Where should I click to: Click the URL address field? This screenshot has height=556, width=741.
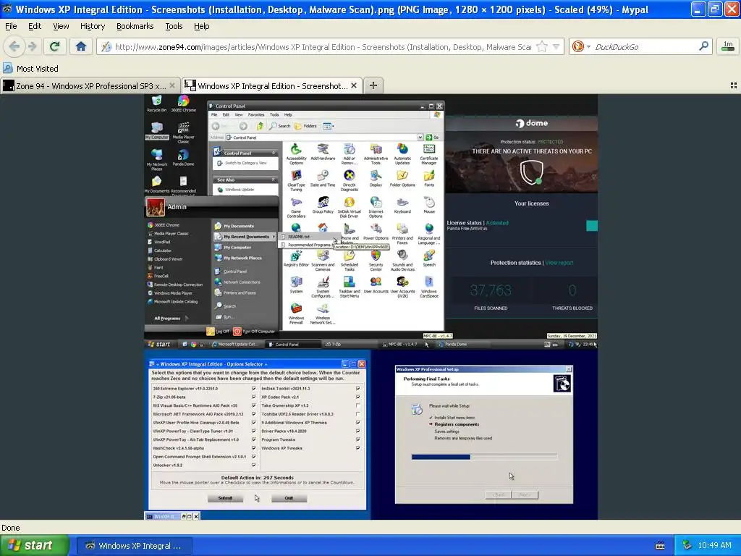click(x=323, y=47)
